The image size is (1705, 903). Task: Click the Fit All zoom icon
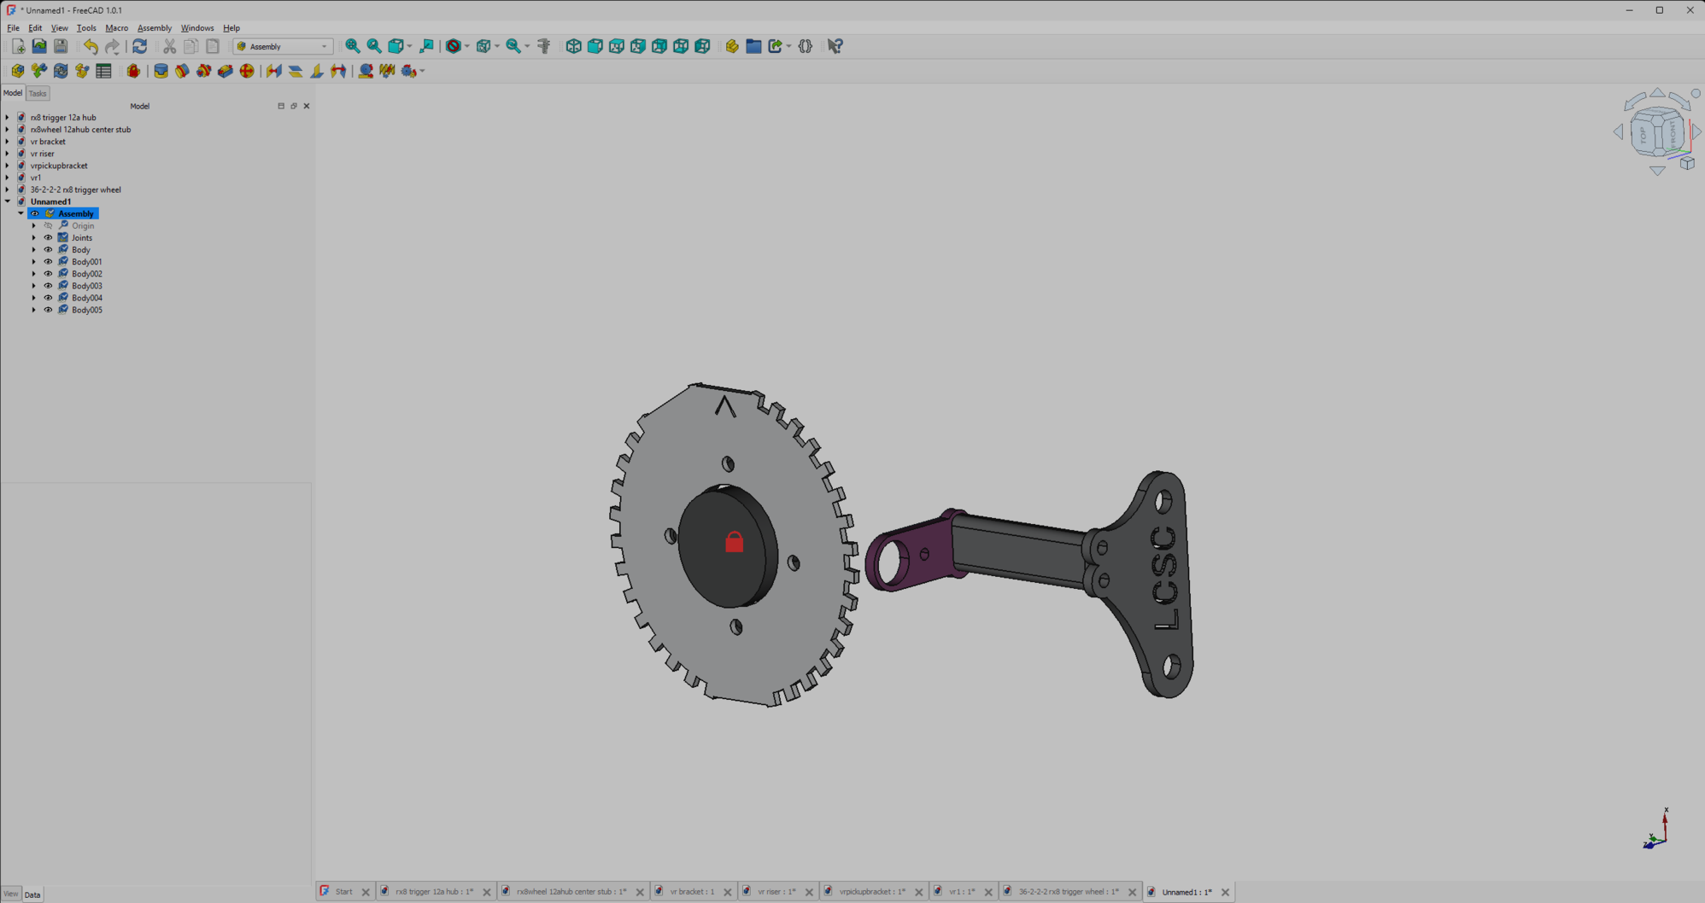coord(352,46)
